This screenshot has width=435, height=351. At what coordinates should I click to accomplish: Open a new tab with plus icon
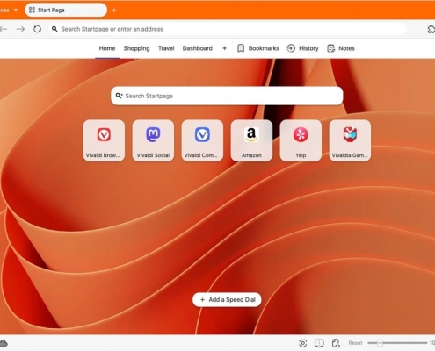click(114, 11)
